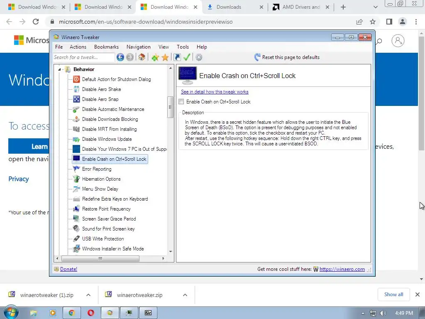Switch to AMD Drivers and Support tab
The width and height of the screenshot is (425, 319).
point(301,7)
